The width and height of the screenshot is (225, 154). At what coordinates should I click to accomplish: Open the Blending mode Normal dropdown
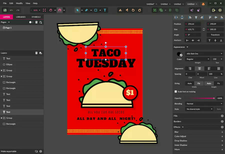pyautogui.click(x=204, y=104)
